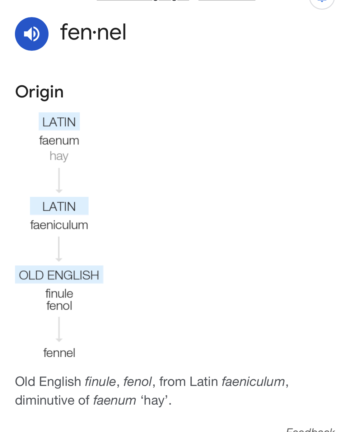Click the arrow below chart's "faeniculum"
This screenshot has height=432, width=350.
[59, 249]
